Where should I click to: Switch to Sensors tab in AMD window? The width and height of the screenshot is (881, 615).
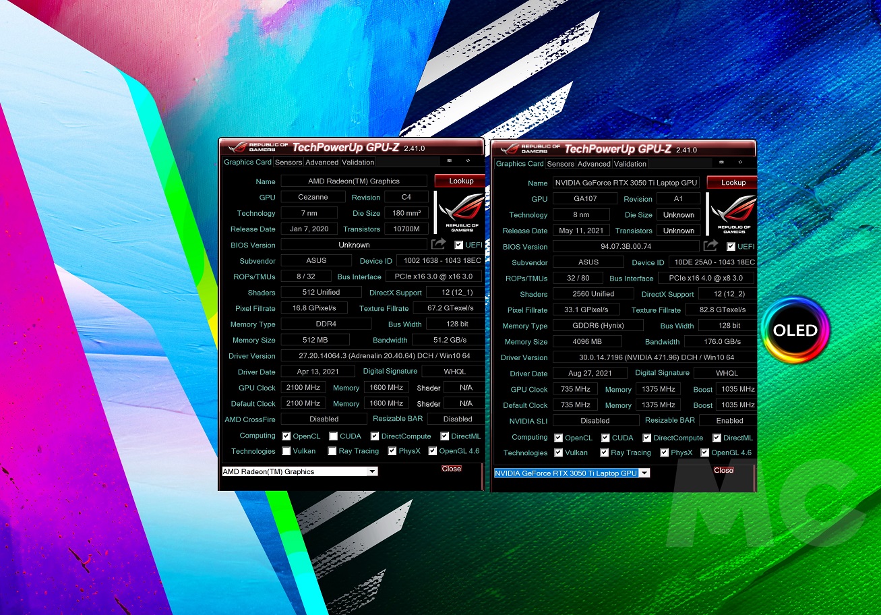point(288,163)
